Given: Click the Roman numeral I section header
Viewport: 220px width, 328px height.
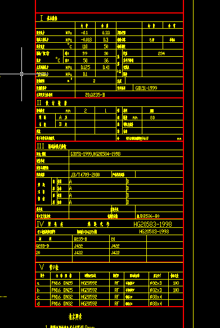Looking at the screenshot, I should click(x=42, y=18).
